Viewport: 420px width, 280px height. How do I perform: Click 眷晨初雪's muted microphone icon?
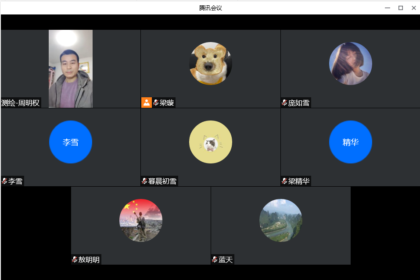[x=144, y=181]
